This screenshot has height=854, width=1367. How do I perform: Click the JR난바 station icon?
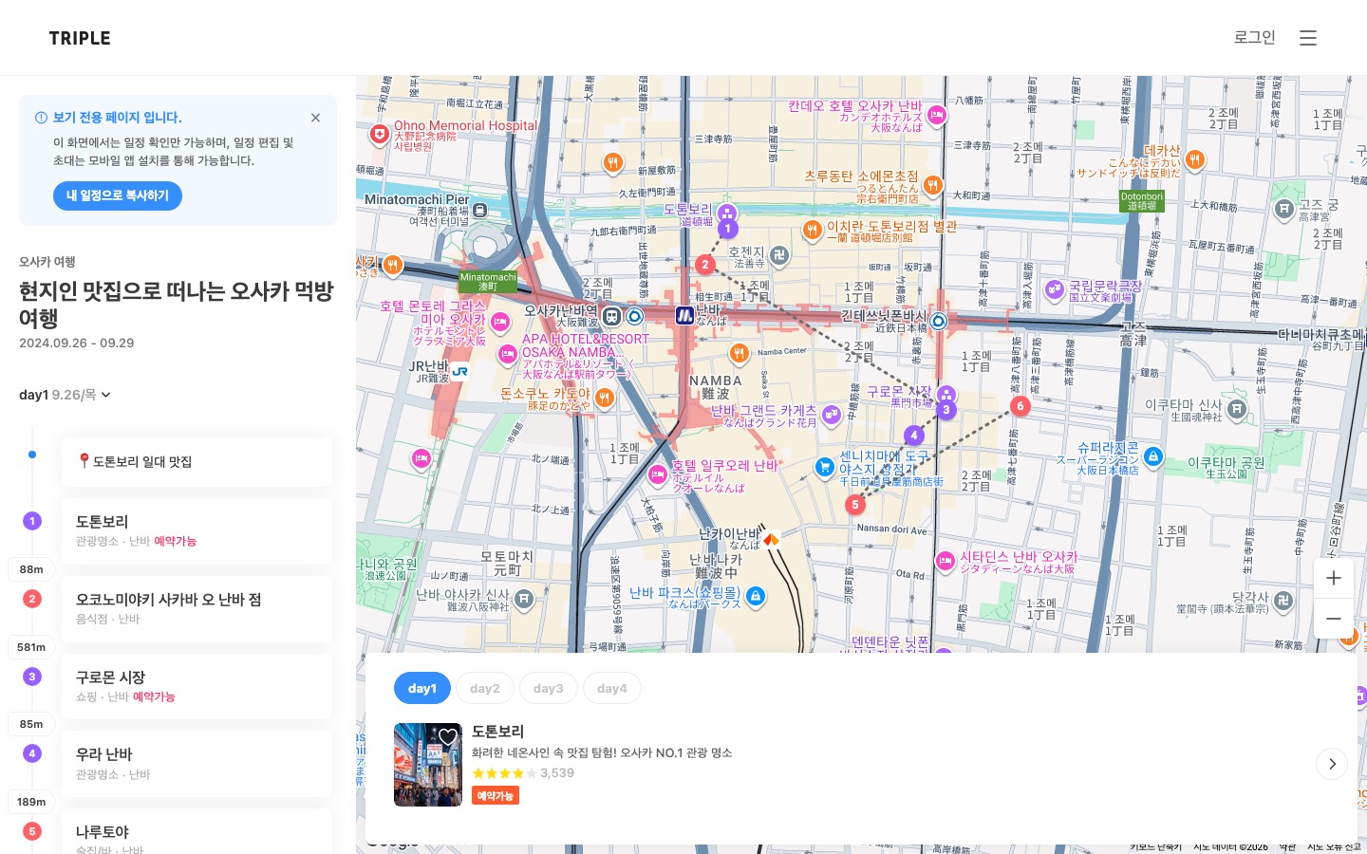pyautogui.click(x=460, y=372)
